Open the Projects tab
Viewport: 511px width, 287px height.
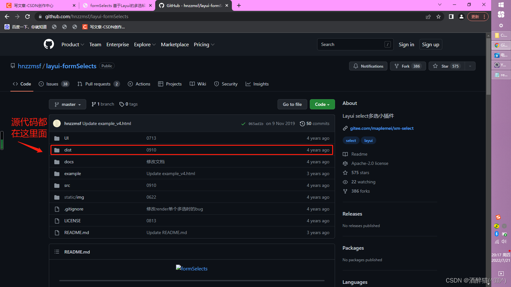pos(170,84)
